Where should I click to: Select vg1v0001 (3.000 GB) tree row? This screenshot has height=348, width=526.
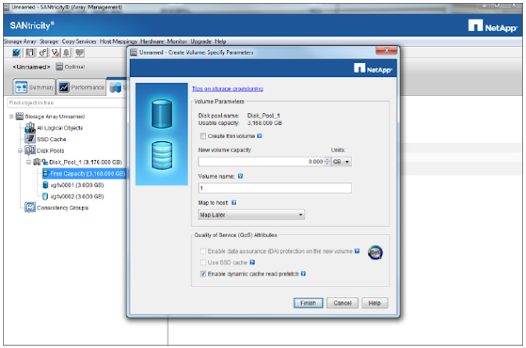73,185
